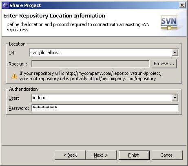Click the Browse ... button
This screenshot has height=166, width=188.
point(164,63)
